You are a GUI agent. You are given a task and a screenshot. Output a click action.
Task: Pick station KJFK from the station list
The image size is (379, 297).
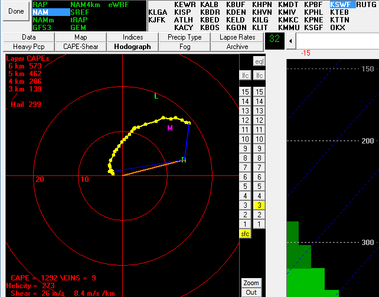point(157,19)
